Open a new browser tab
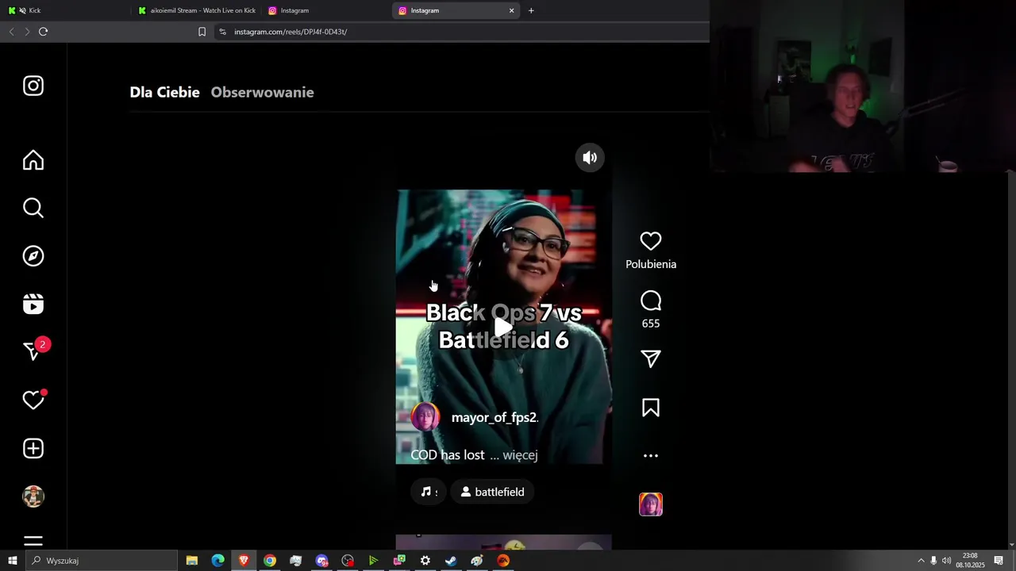This screenshot has width=1016, height=571. click(531, 10)
